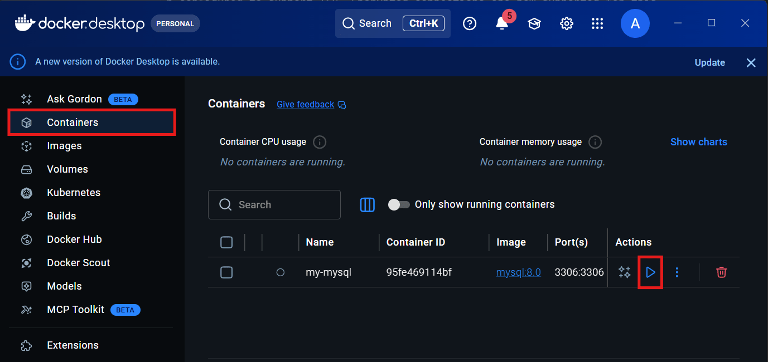Click the Update button

point(710,63)
